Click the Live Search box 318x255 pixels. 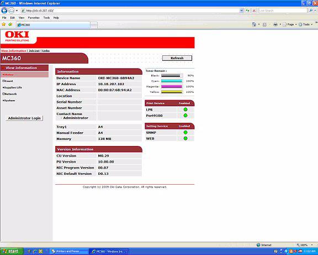click(283, 11)
